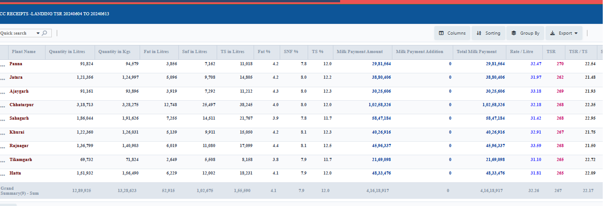Screen dimensions: 605x206
Task: Click the three dots beside Tikamgarh
Action: tap(3, 161)
